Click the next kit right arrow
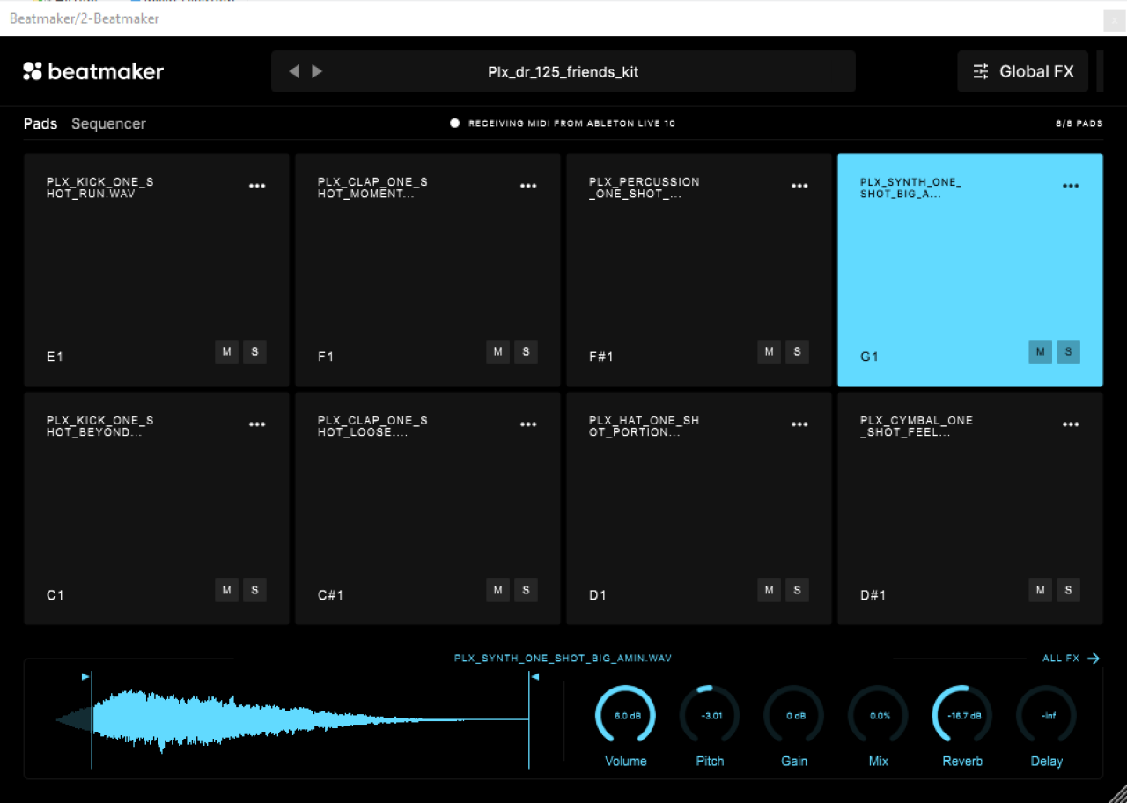The image size is (1127, 803). 317,71
